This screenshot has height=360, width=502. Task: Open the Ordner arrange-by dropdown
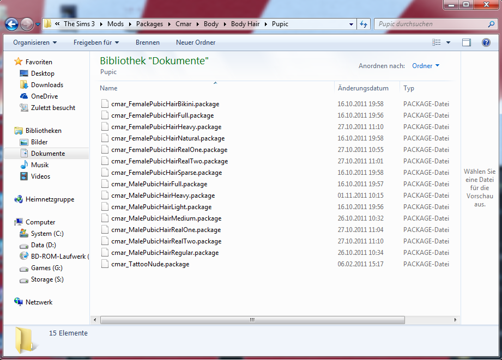click(x=426, y=66)
